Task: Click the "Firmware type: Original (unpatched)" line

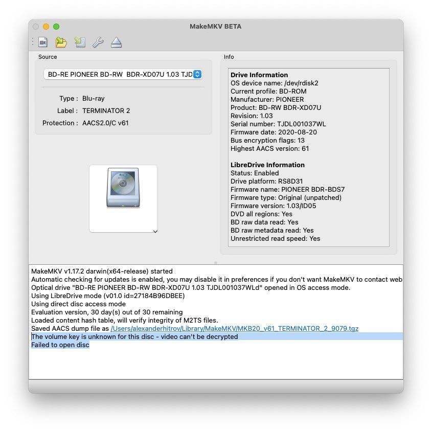Action: pyautogui.click(x=286, y=197)
